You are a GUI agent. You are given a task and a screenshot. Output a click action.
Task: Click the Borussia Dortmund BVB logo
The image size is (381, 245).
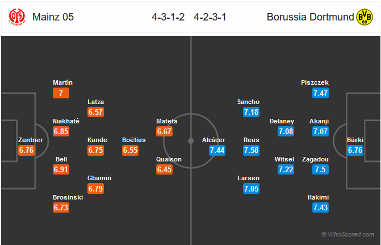[364, 17]
